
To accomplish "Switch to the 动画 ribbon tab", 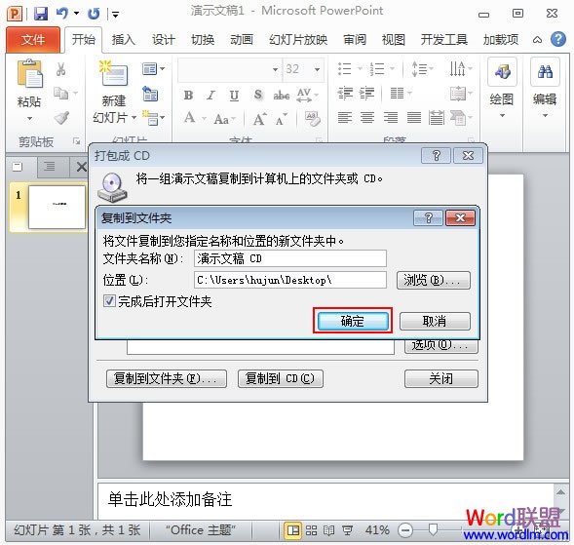I will (242, 40).
